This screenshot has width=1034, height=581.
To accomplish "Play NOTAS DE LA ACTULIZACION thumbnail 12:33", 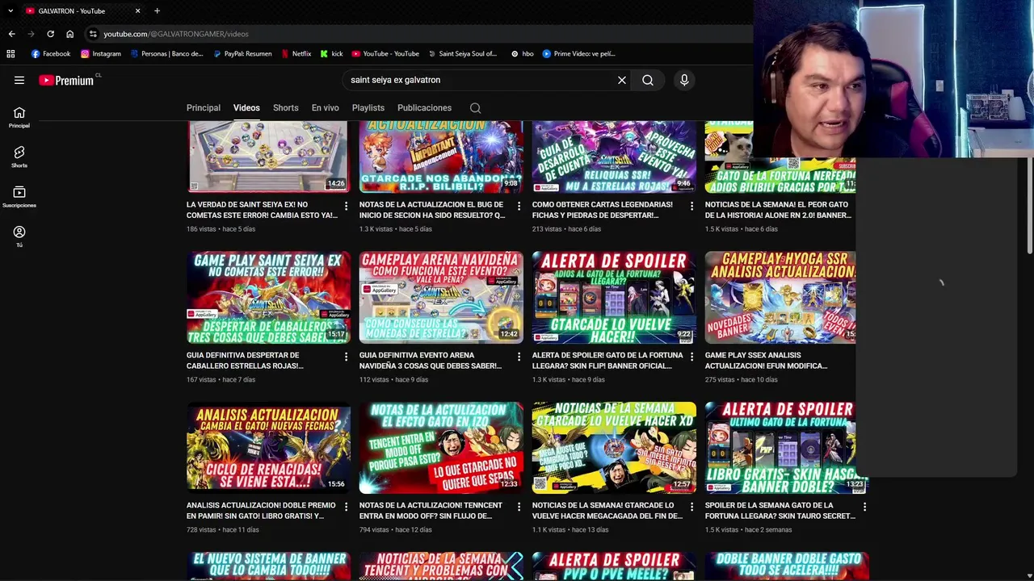I will (x=441, y=447).
